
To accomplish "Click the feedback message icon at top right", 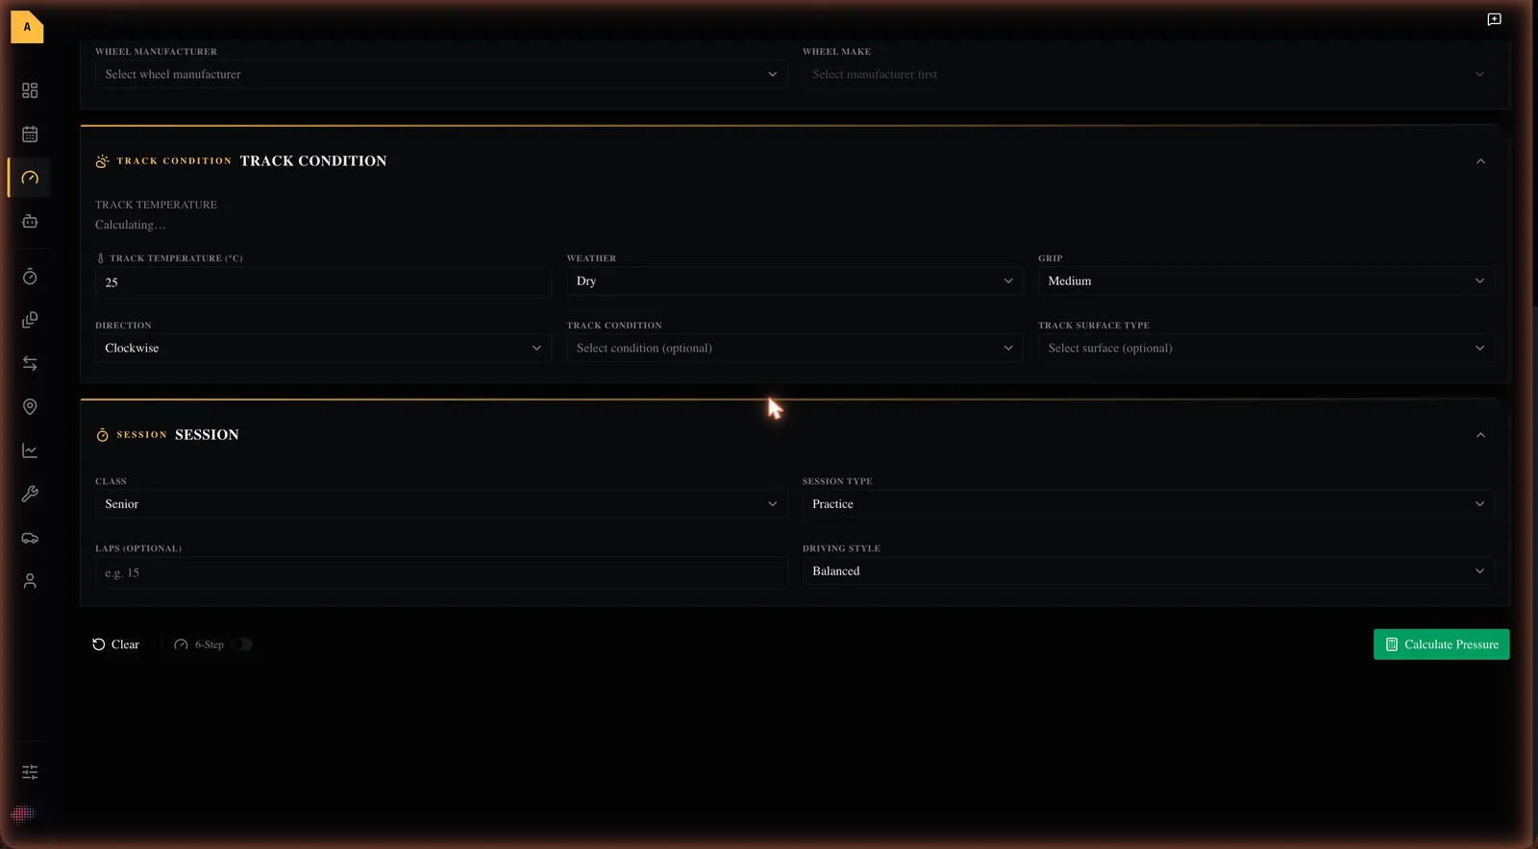I will [1494, 19].
